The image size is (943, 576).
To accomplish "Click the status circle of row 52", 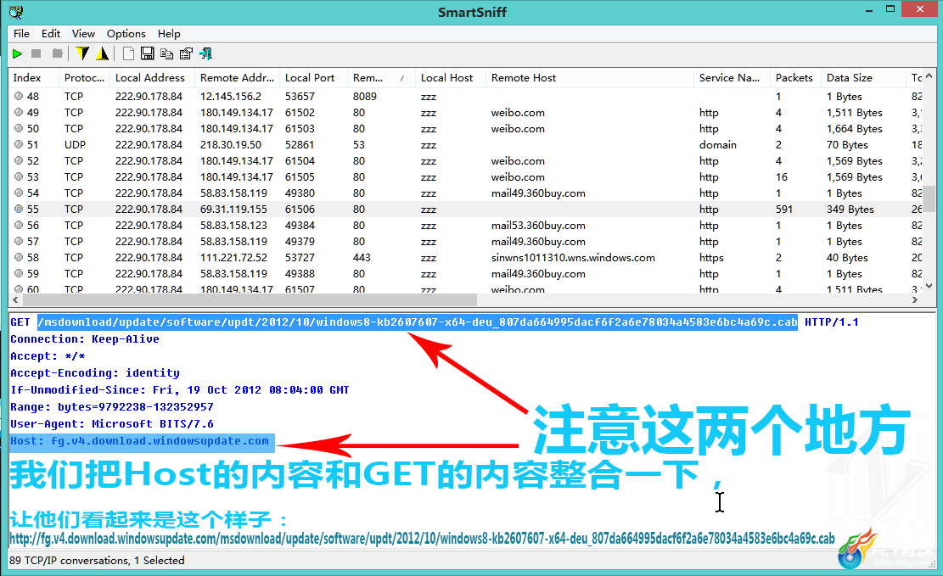I will (x=19, y=161).
